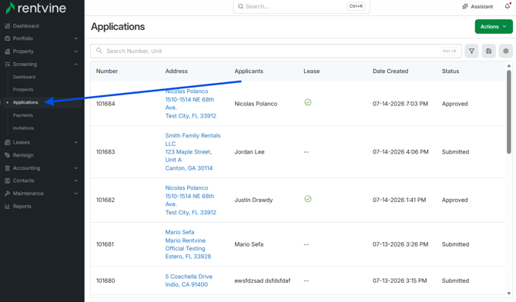Image resolution: width=516 pixels, height=302 pixels.
Task: Focus the global Search field
Action: (301, 6)
